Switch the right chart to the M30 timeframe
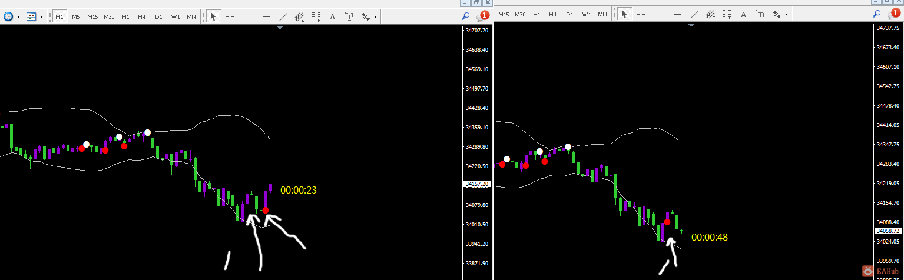Screen dimensions: 904x280 point(520,14)
